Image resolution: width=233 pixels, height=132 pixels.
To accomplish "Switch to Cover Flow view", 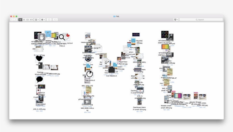I will pyautogui.click(x=31, y=20).
